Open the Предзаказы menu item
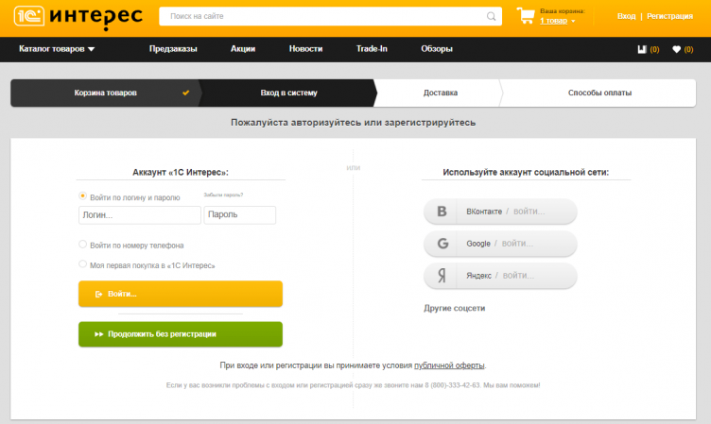The image size is (711, 424). pos(173,49)
